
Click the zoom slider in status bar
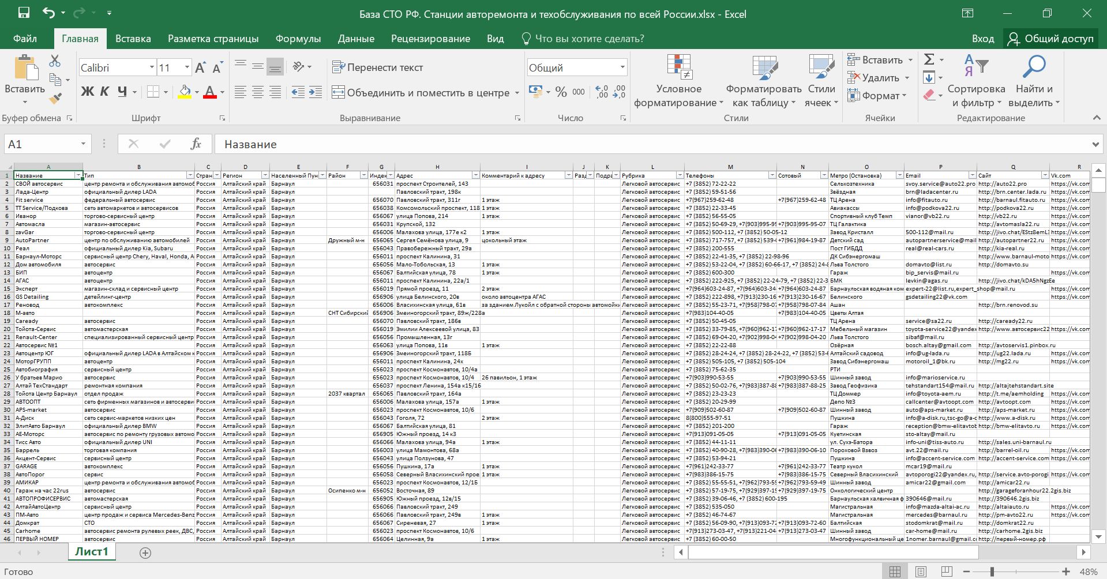point(992,572)
